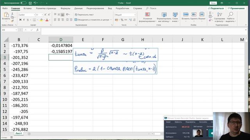The image size is (250, 140).
Task: Click the Undo arrow icon
Action: tap(35, 3)
